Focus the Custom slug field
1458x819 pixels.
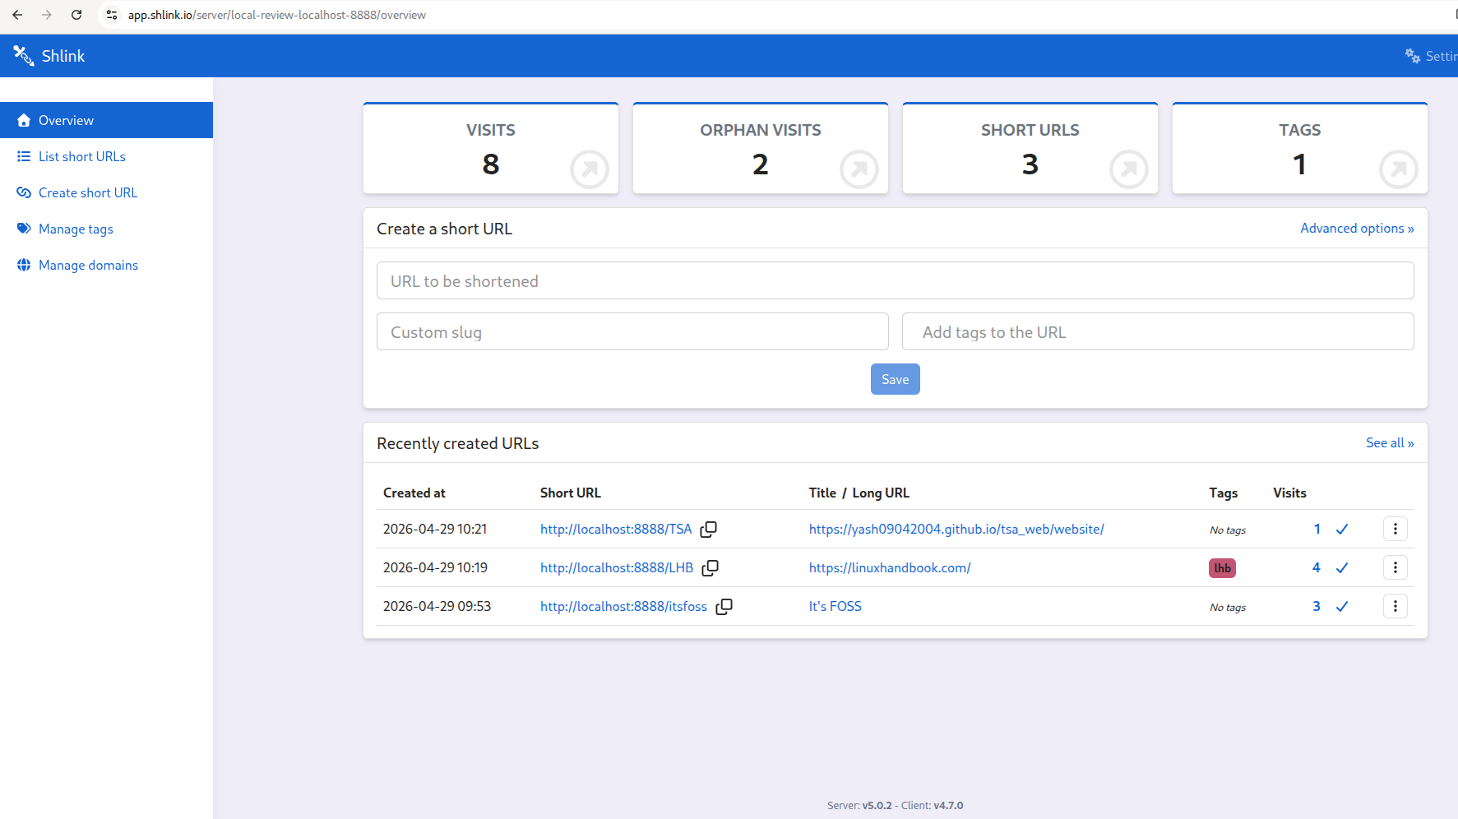point(632,331)
